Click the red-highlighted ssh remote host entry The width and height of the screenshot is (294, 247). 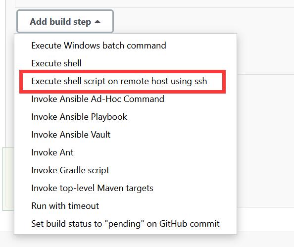pos(122,82)
